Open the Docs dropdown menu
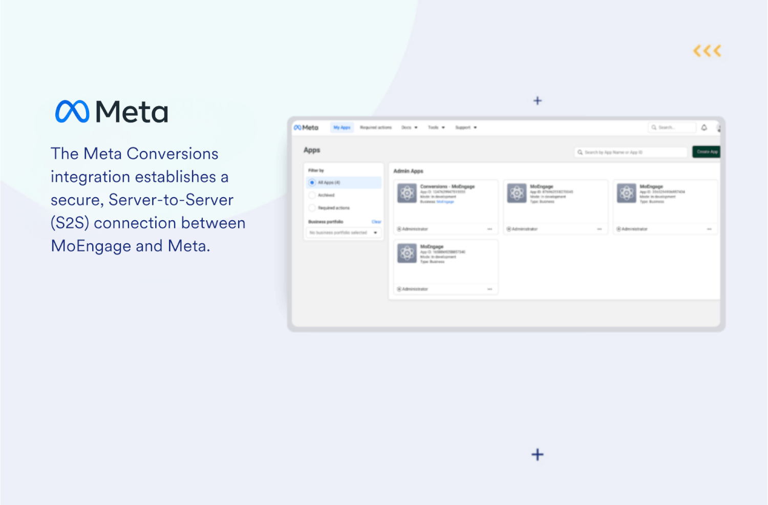 coord(408,128)
